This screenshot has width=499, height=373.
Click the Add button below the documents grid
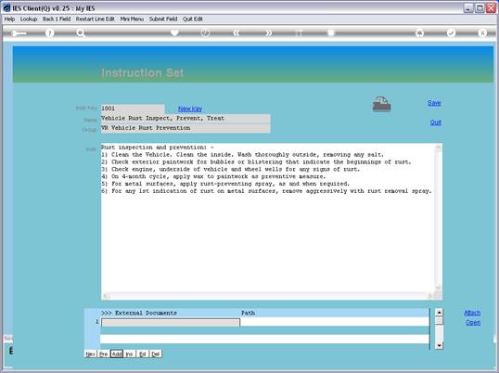tap(117, 354)
